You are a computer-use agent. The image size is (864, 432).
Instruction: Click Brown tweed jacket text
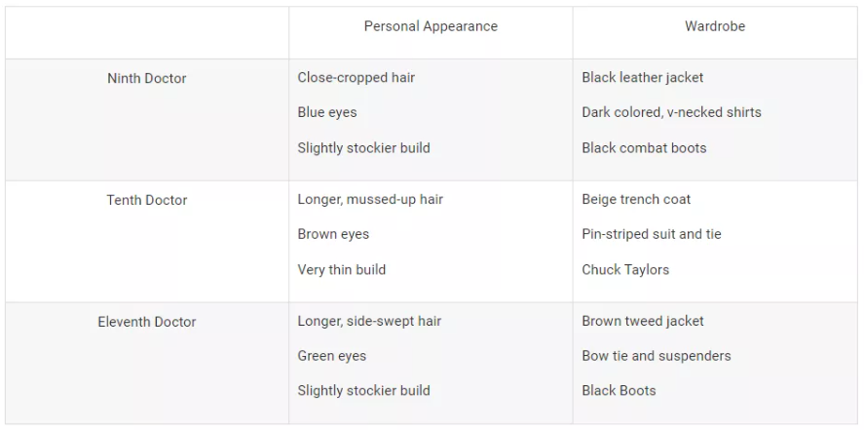pyautogui.click(x=642, y=321)
